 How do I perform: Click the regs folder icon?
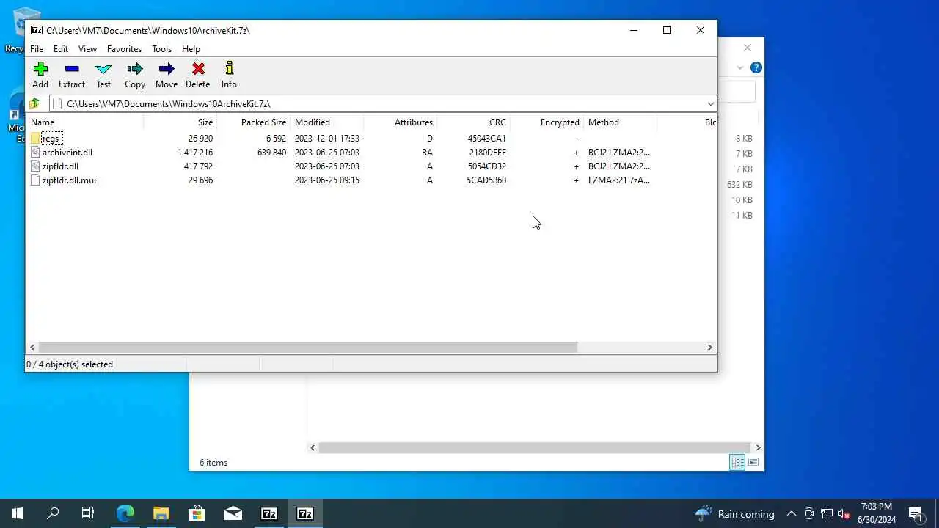[35, 138]
